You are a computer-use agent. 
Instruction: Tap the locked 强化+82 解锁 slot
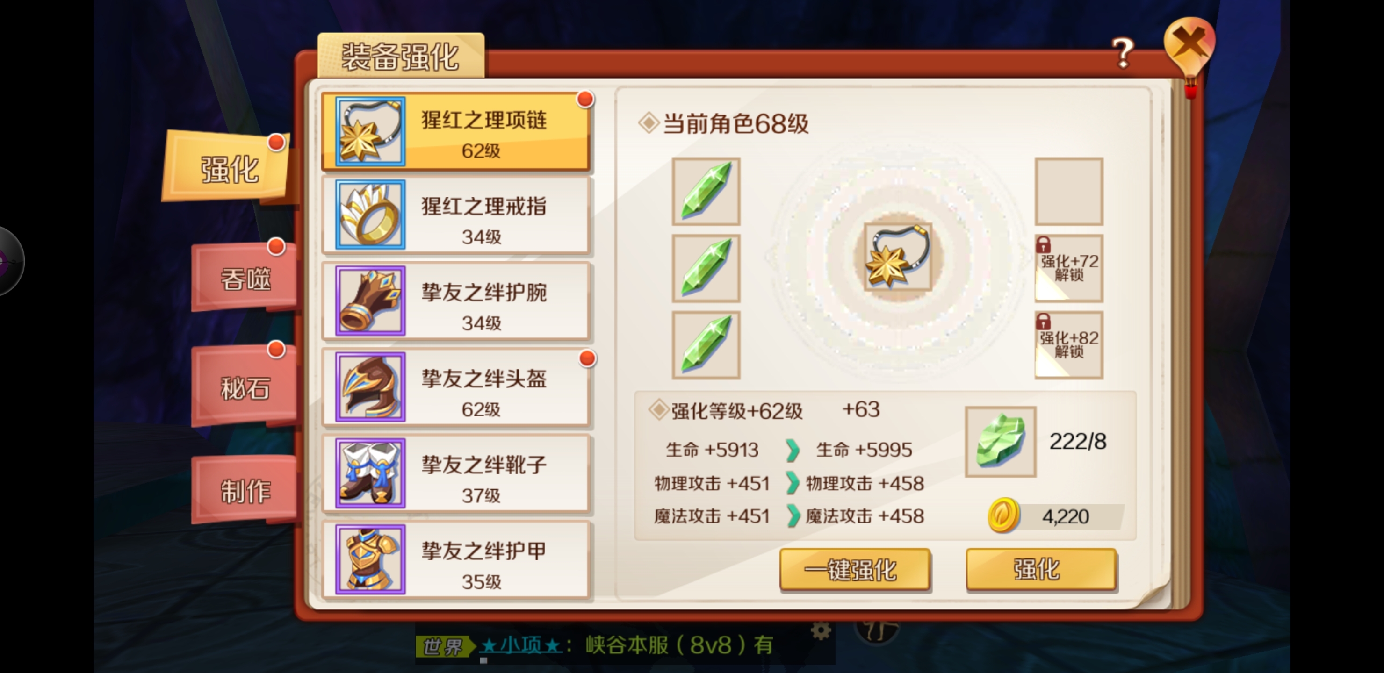click(1069, 345)
